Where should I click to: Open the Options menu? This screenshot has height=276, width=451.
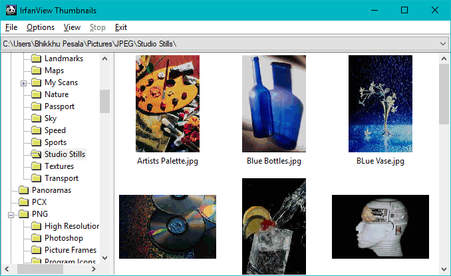[41, 27]
